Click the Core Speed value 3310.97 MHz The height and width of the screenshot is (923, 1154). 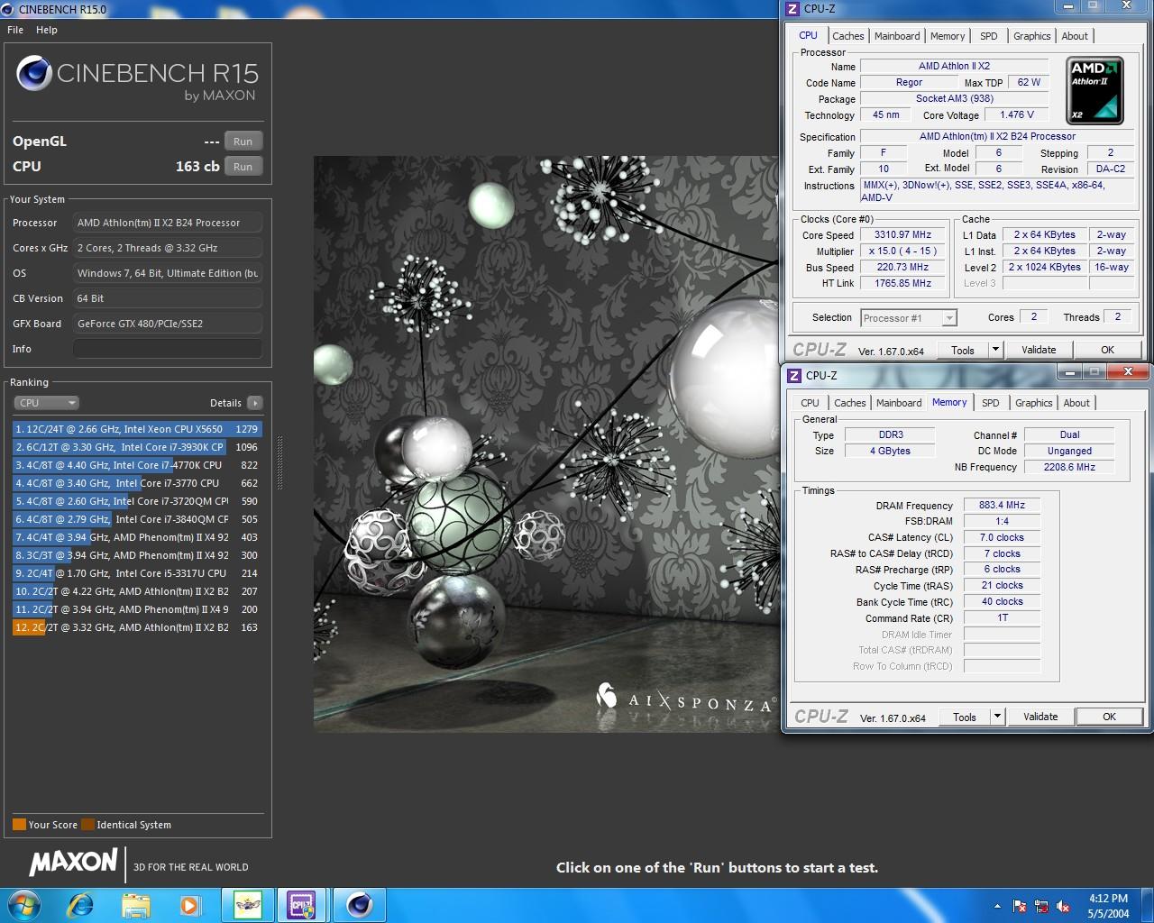click(x=902, y=234)
